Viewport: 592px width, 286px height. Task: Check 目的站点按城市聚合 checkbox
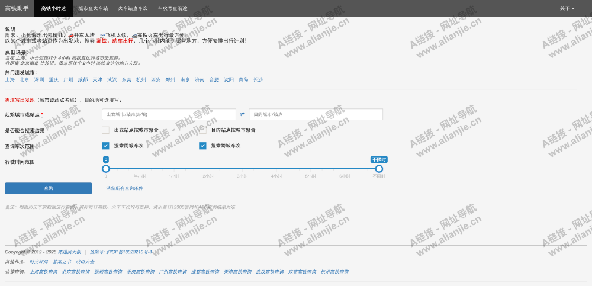pyautogui.click(x=202, y=130)
